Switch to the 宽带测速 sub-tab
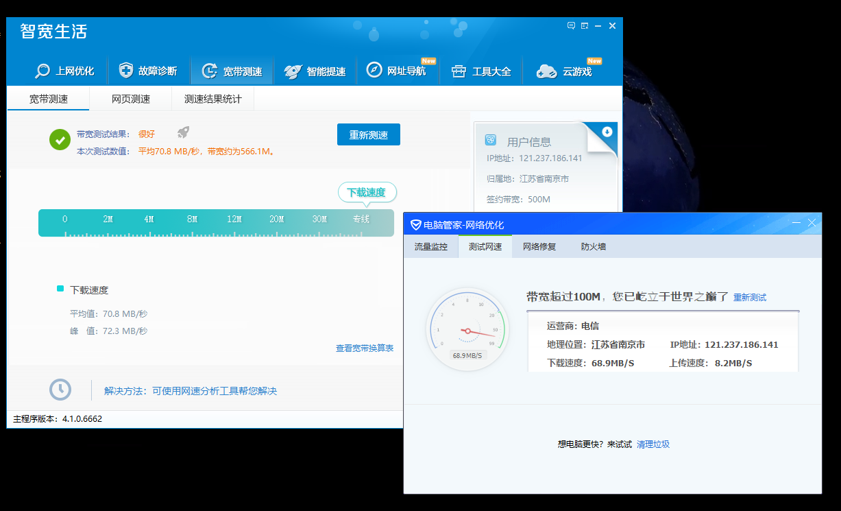The width and height of the screenshot is (841, 511). tap(49, 99)
